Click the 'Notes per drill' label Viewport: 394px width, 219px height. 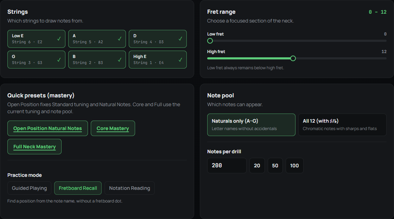click(224, 152)
